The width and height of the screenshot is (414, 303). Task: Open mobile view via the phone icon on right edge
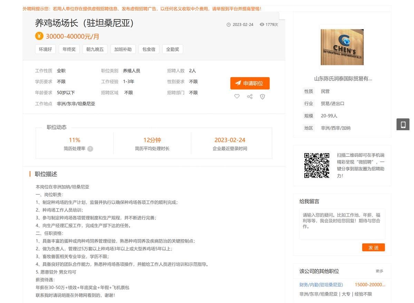[x=403, y=124]
